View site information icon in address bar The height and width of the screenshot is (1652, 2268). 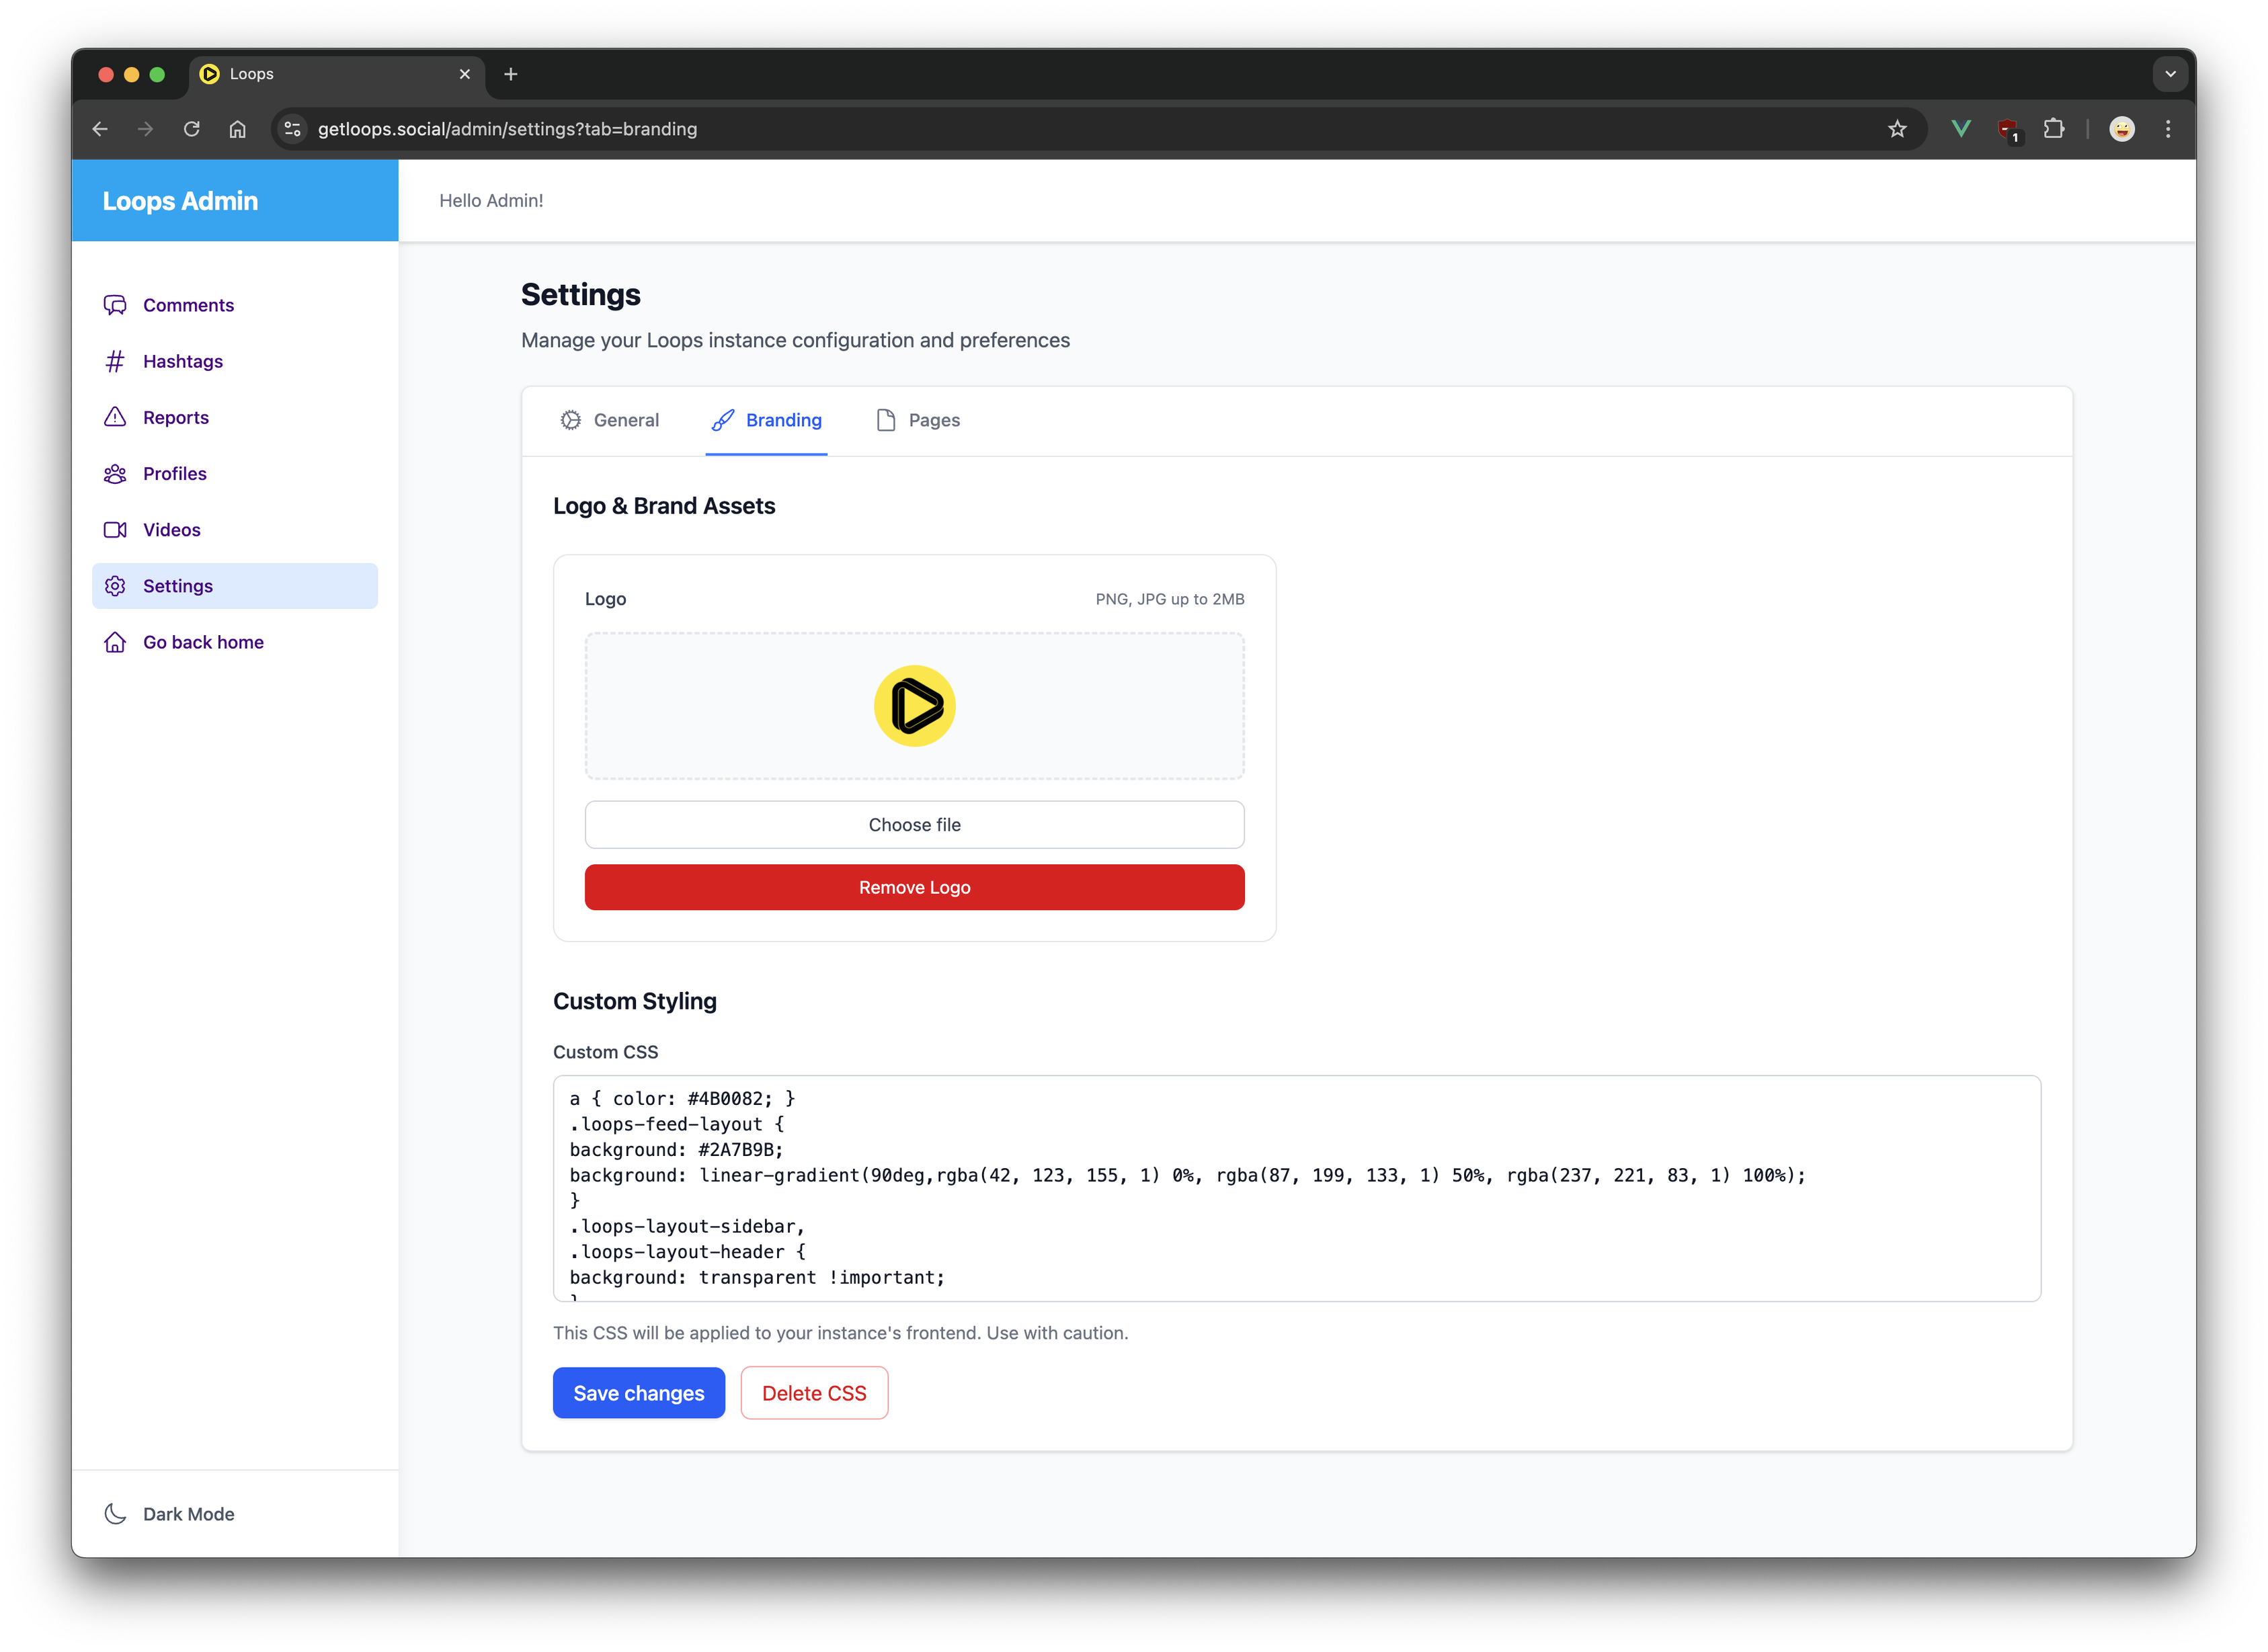pyautogui.click(x=293, y=129)
